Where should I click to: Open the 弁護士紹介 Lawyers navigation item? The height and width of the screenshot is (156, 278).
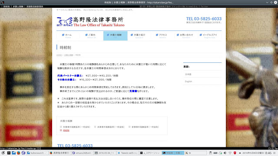pos(139,36)
